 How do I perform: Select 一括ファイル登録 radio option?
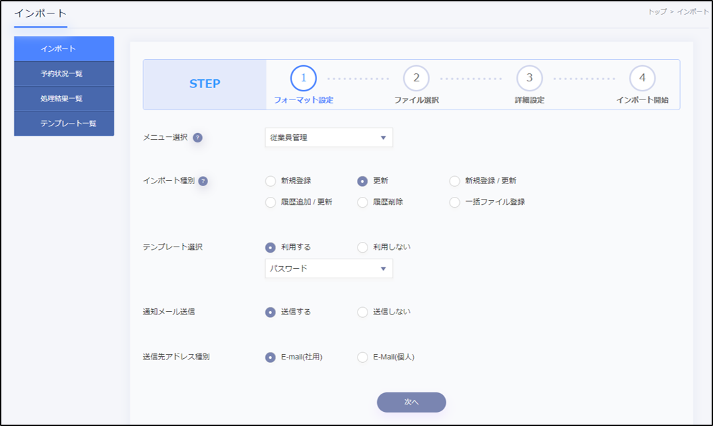[x=454, y=202]
